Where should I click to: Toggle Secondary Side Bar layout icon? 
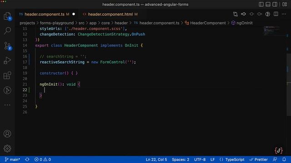275,4
